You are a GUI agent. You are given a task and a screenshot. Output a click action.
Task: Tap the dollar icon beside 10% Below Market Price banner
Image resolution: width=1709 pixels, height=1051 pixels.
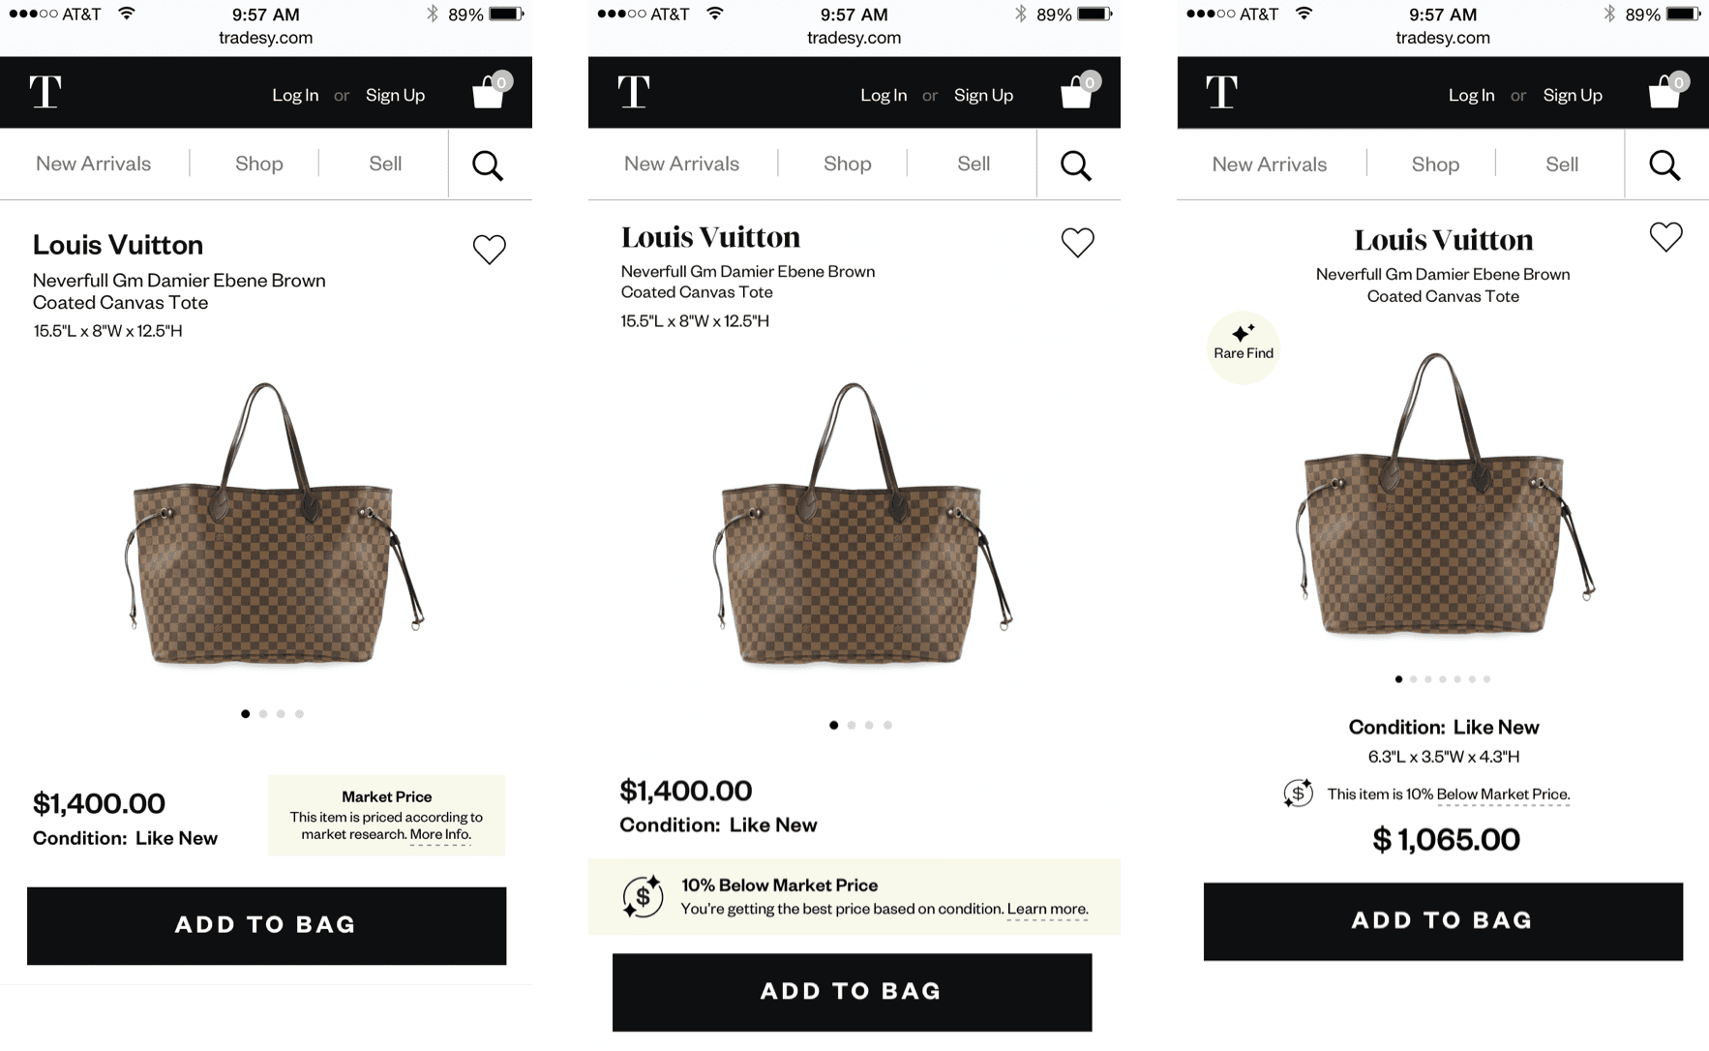643,896
